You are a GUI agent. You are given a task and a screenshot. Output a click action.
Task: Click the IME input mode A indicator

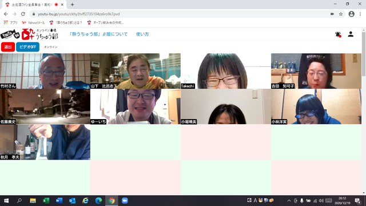pyautogui.click(x=255, y=200)
